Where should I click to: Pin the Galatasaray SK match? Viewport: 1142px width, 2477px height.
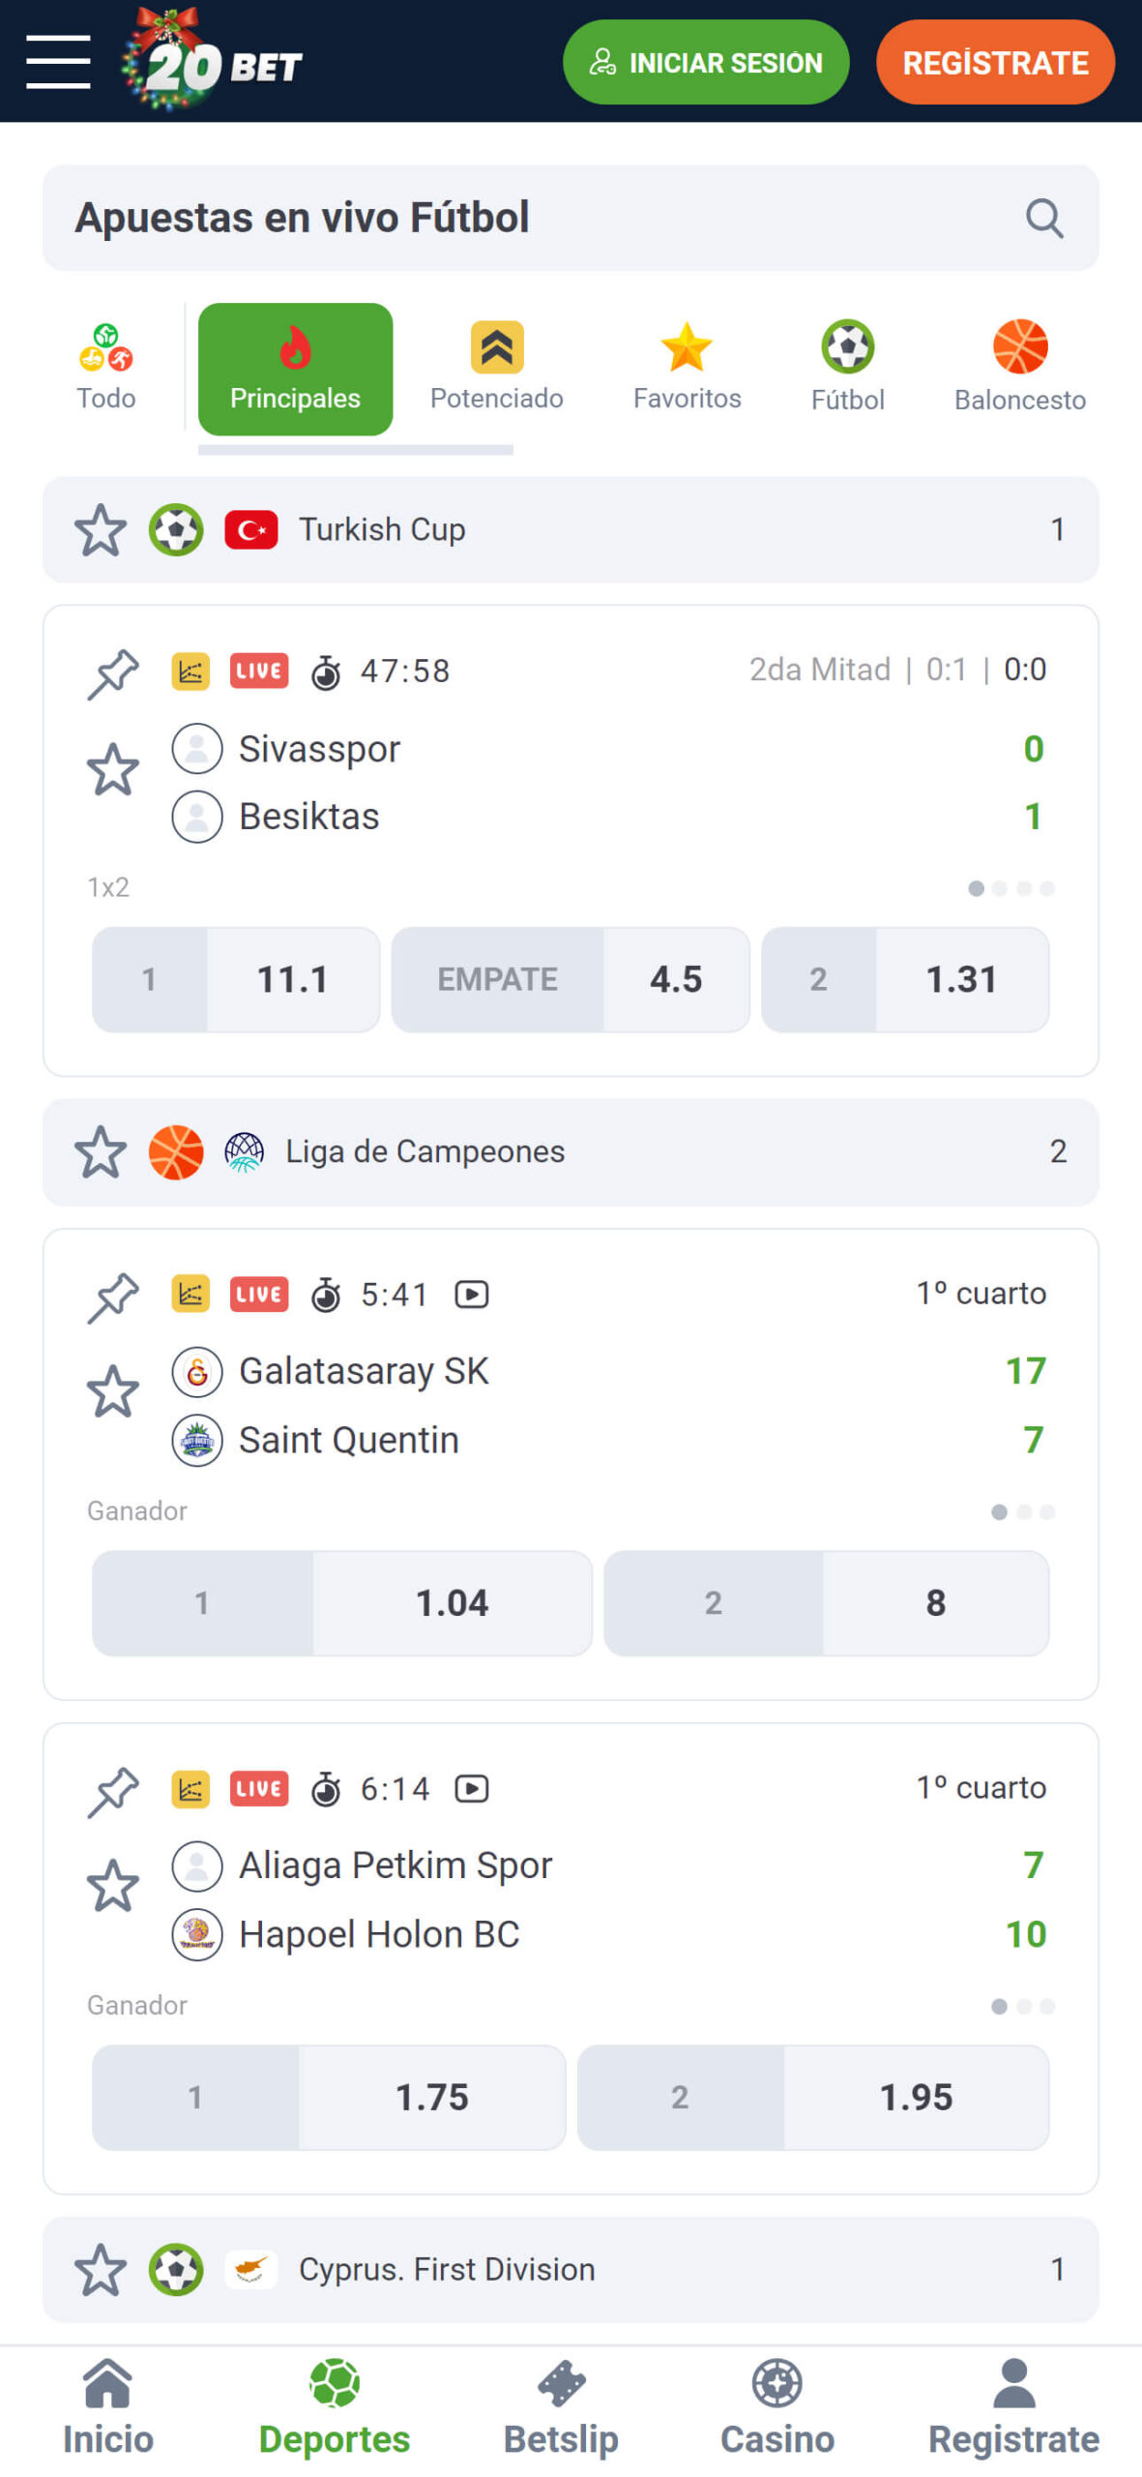(113, 1296)
